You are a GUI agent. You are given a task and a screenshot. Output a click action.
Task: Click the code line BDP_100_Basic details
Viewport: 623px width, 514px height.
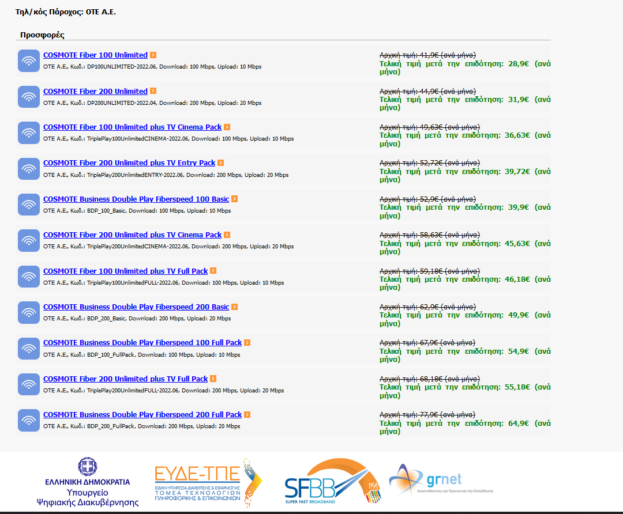pos(137,211)
